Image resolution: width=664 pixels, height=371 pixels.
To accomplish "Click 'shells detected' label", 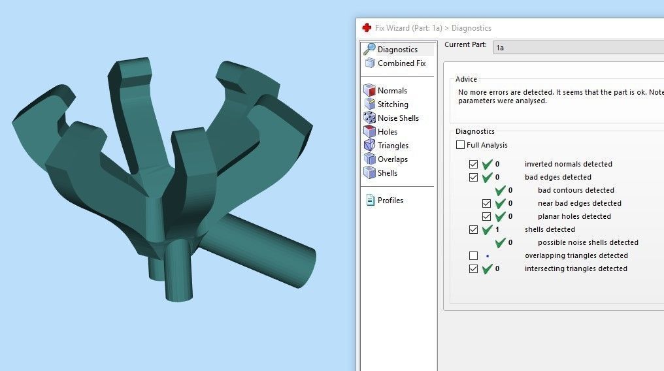I will click(550, 229).
